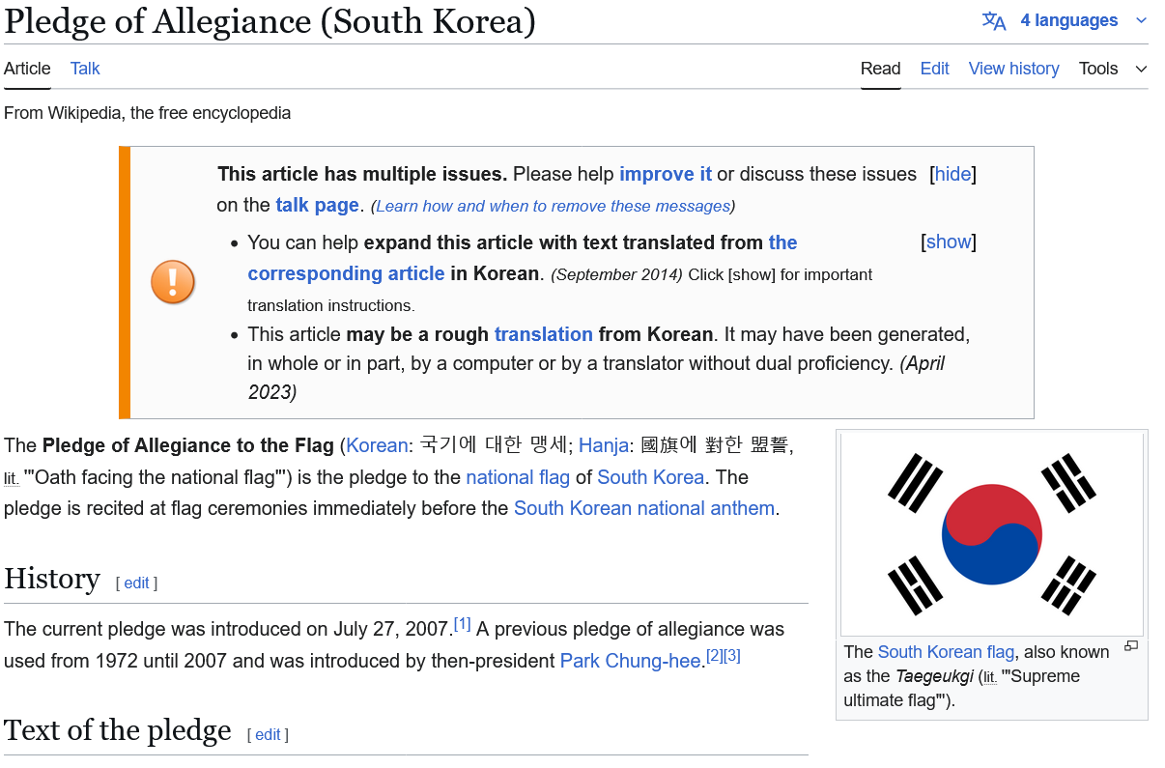Open the 'talk page' link
1165x768 pixels.
317,205
